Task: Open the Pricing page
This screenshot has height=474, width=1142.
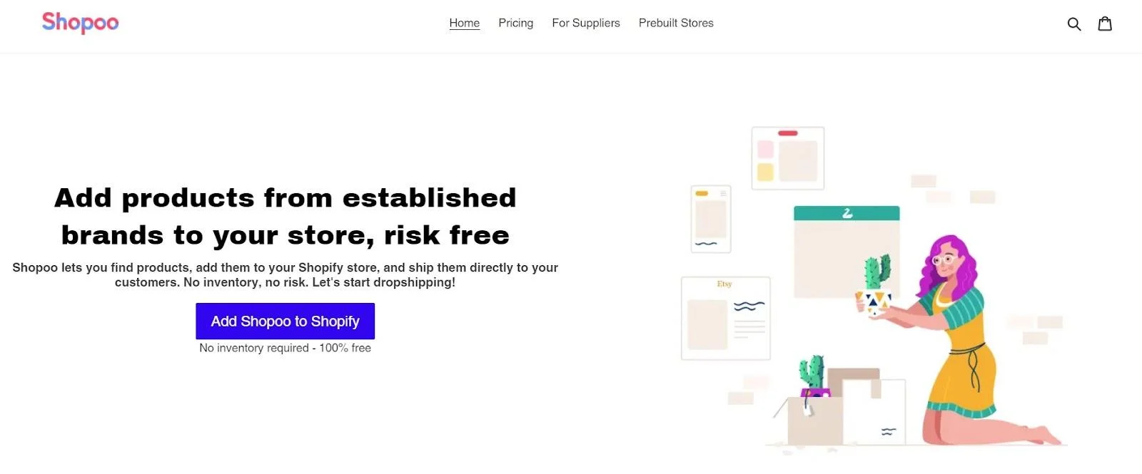Action: (515, 23)
